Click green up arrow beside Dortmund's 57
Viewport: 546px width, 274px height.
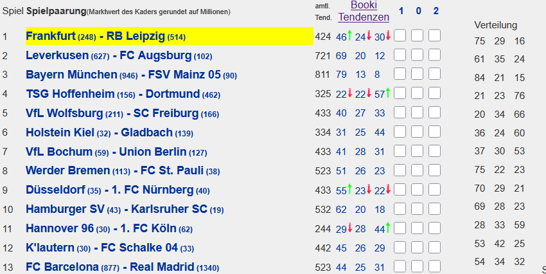[x=388, y=93]
